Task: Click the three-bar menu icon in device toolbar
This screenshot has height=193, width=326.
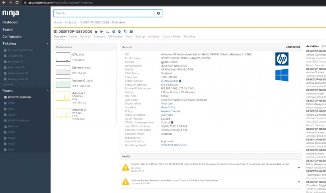Action: [x=131, y=32]
